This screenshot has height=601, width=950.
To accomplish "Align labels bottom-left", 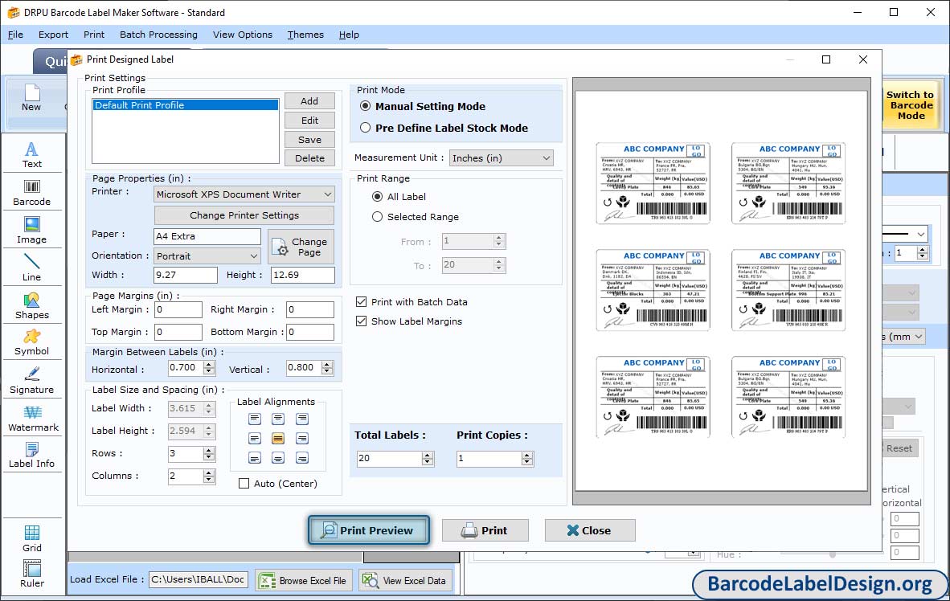I will coord(255,459).
